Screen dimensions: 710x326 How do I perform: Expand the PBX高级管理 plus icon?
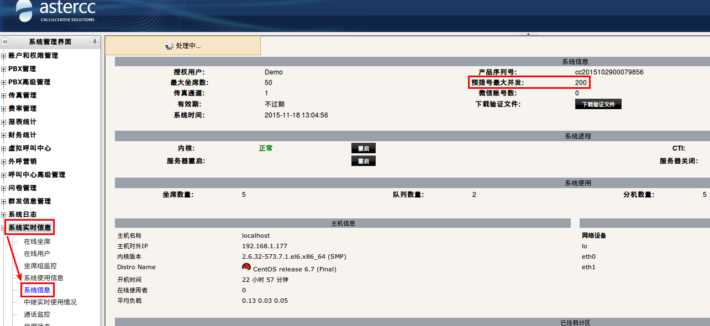(x=4, y=82)
